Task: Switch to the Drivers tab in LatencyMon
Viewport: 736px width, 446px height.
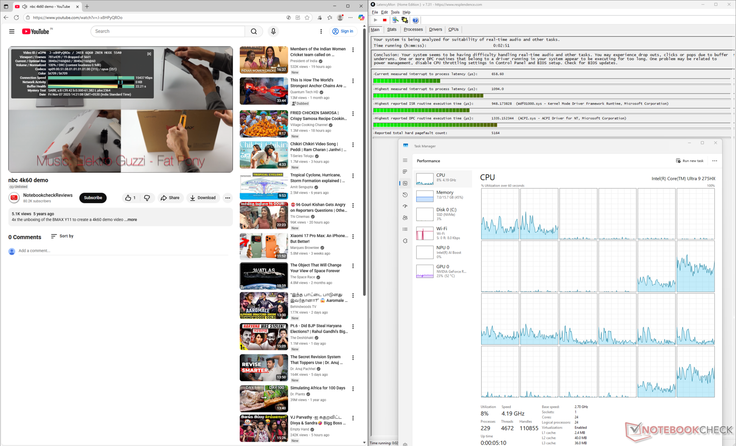Action: (x=435, y=30)
